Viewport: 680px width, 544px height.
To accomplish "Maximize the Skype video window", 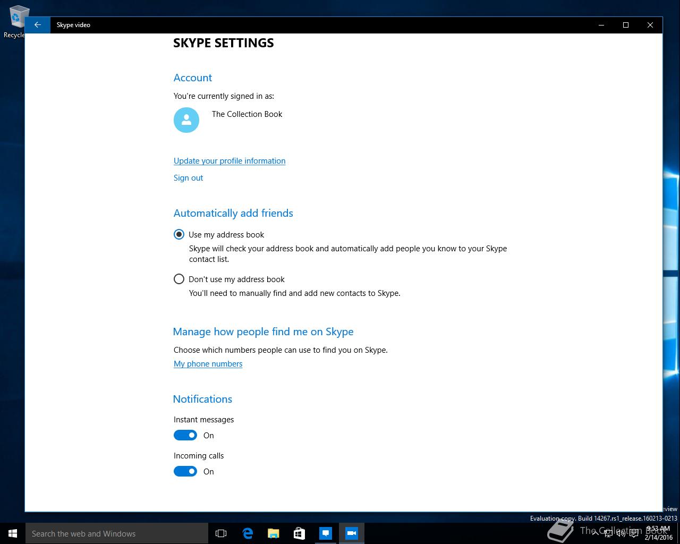I will click(626, 25).
